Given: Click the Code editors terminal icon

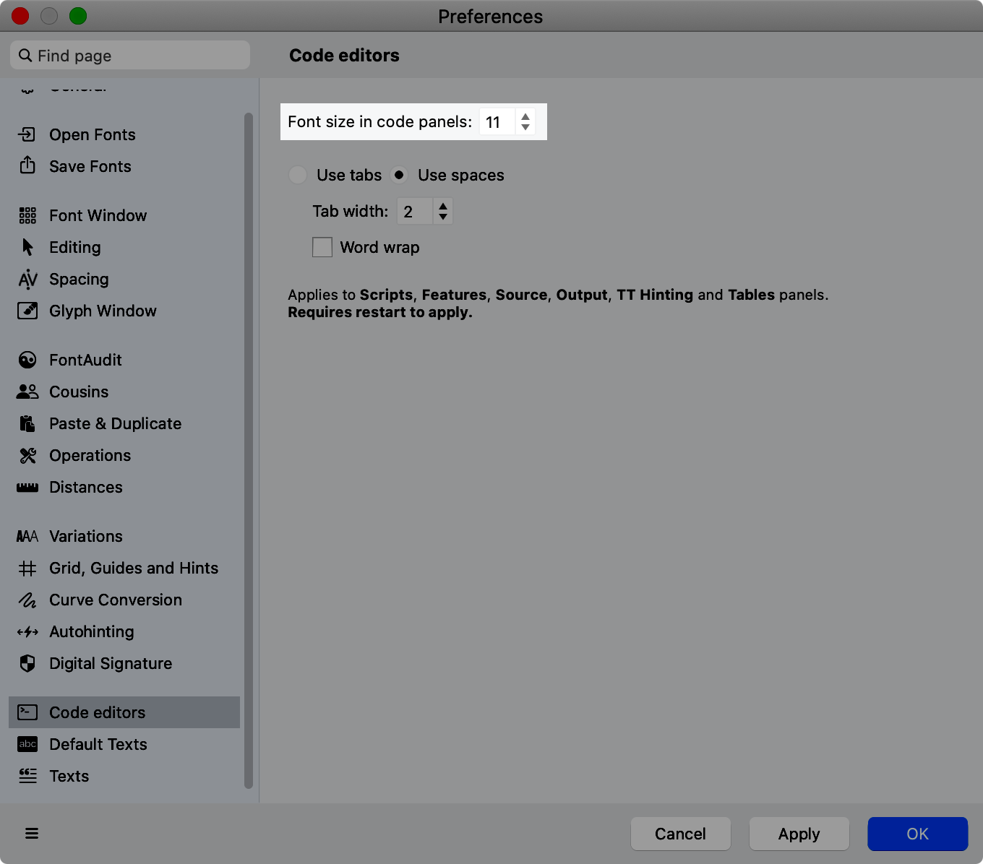Looking at the screenshot, I should point(27,712).
